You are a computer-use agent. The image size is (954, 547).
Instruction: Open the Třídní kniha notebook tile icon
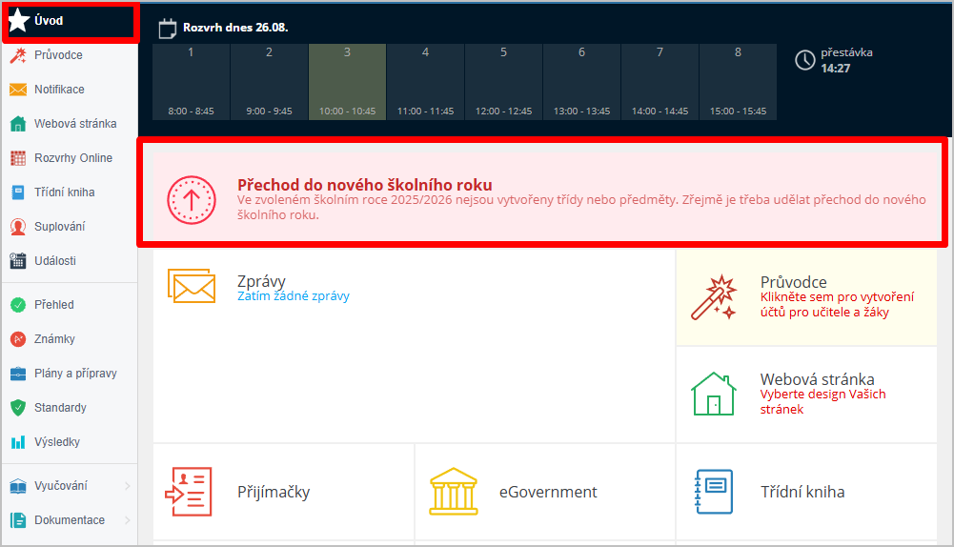tap(714, 492)
